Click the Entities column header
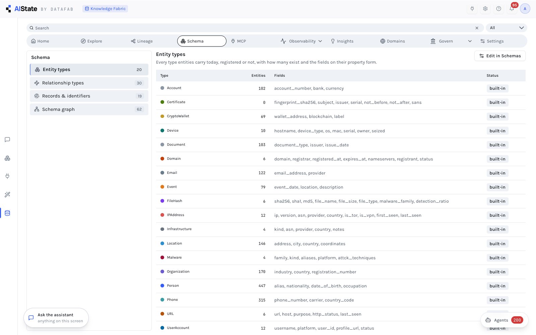 click(x=258, y=76)
